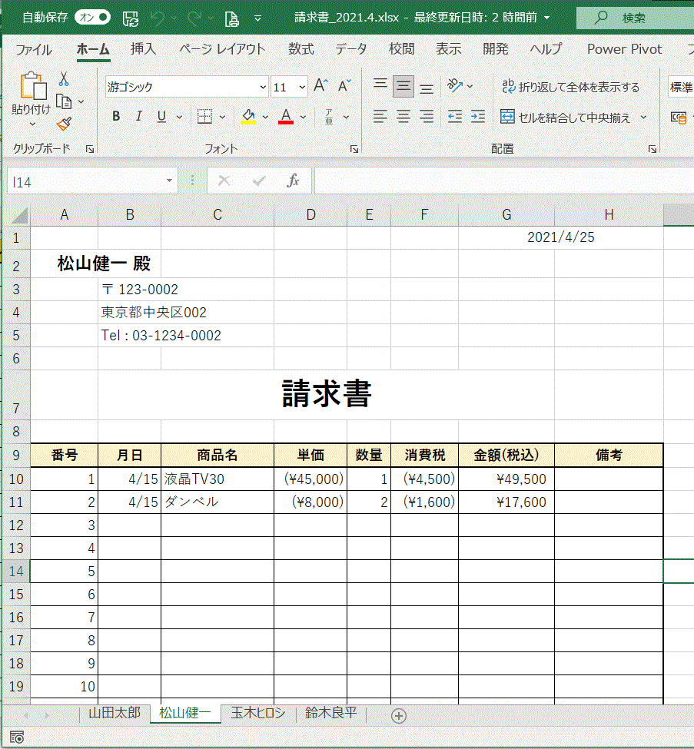Screen dimensions: 694x749
Task: Switch to the ページ レイアウト tab
Action: 222,48
